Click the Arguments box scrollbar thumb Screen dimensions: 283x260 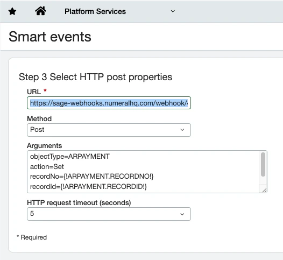(263, 164)
